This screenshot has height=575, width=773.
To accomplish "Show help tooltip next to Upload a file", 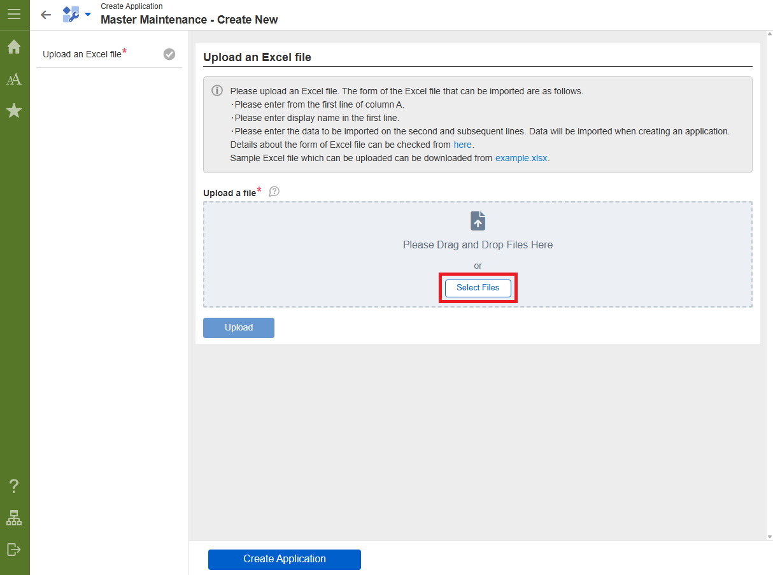I will [274, 192].
